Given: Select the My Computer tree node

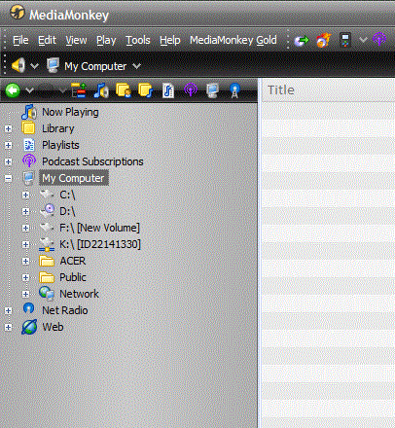Looking at the screenshot, I should coord(73,178).
